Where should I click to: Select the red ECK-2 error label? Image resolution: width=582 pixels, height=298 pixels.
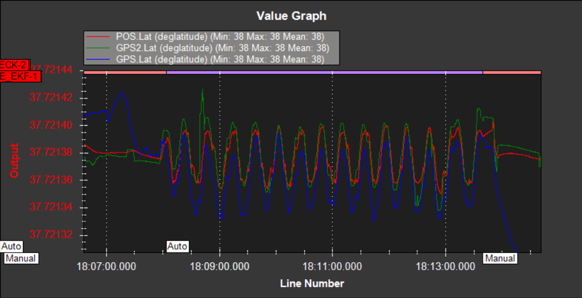click(x=13, y=64)
